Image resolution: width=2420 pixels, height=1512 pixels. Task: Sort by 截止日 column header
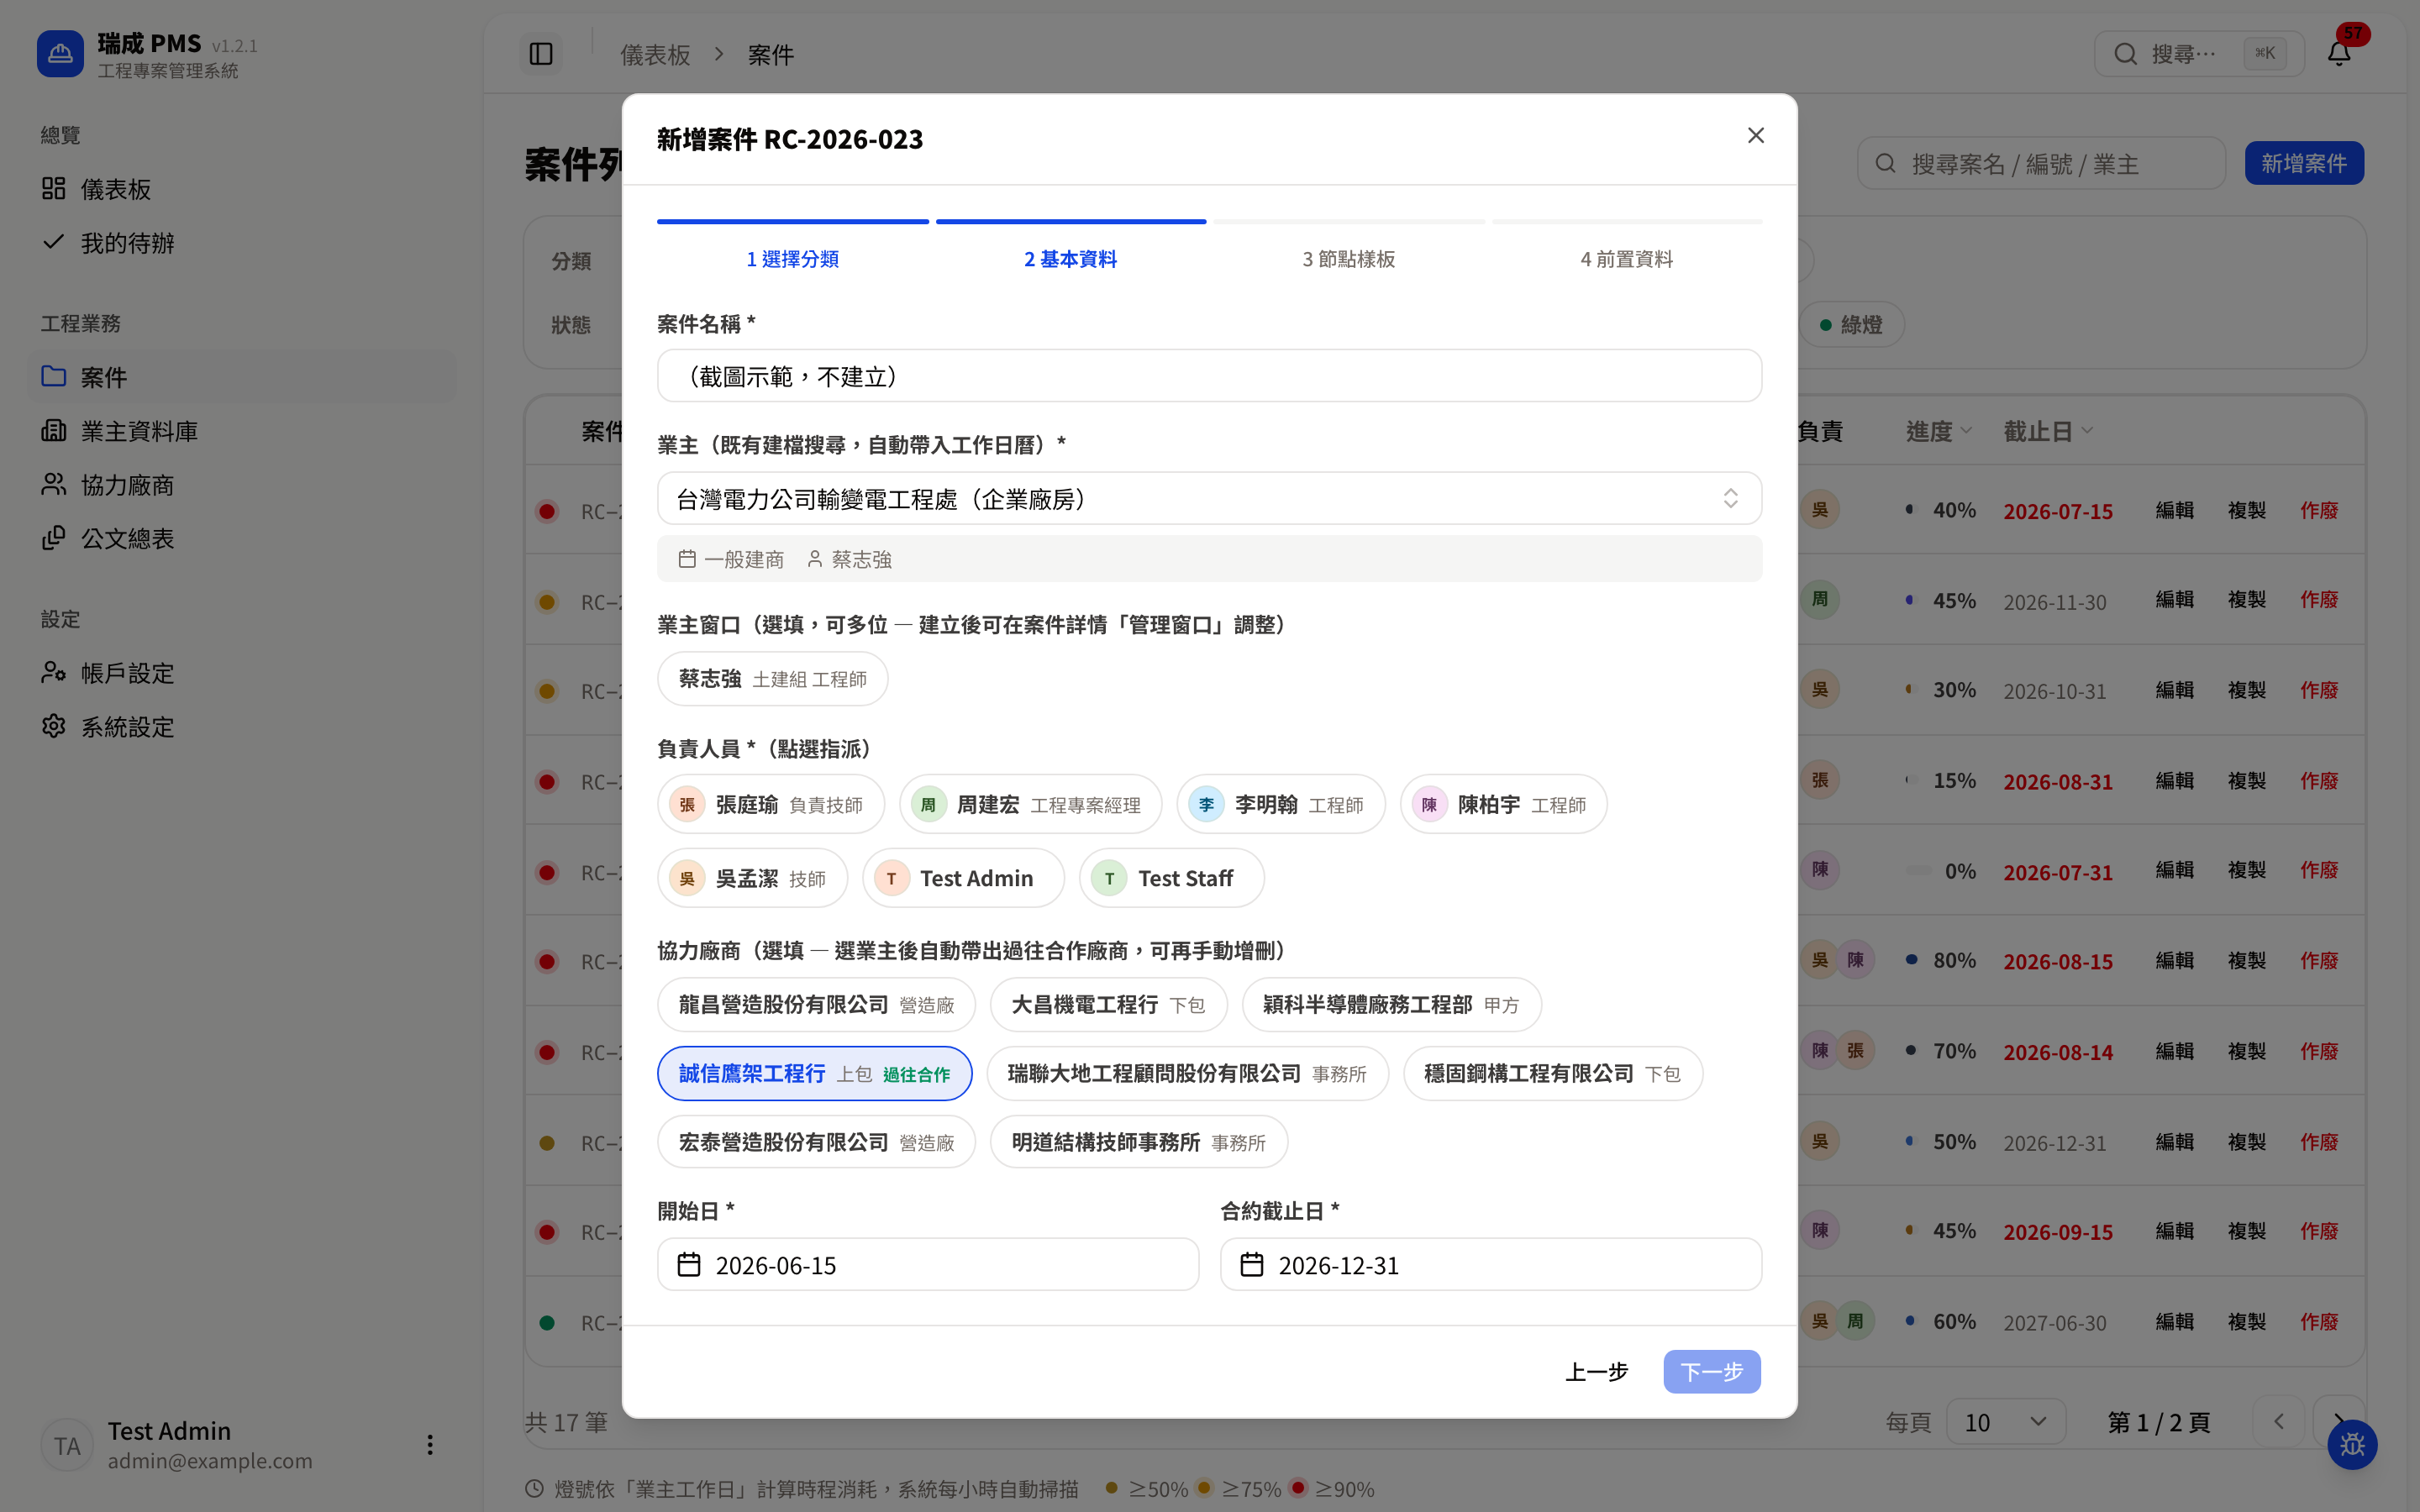[2047, 431]
